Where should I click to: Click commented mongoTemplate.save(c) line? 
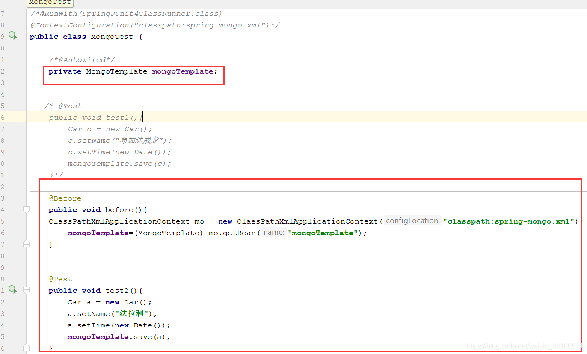(119, 164)
